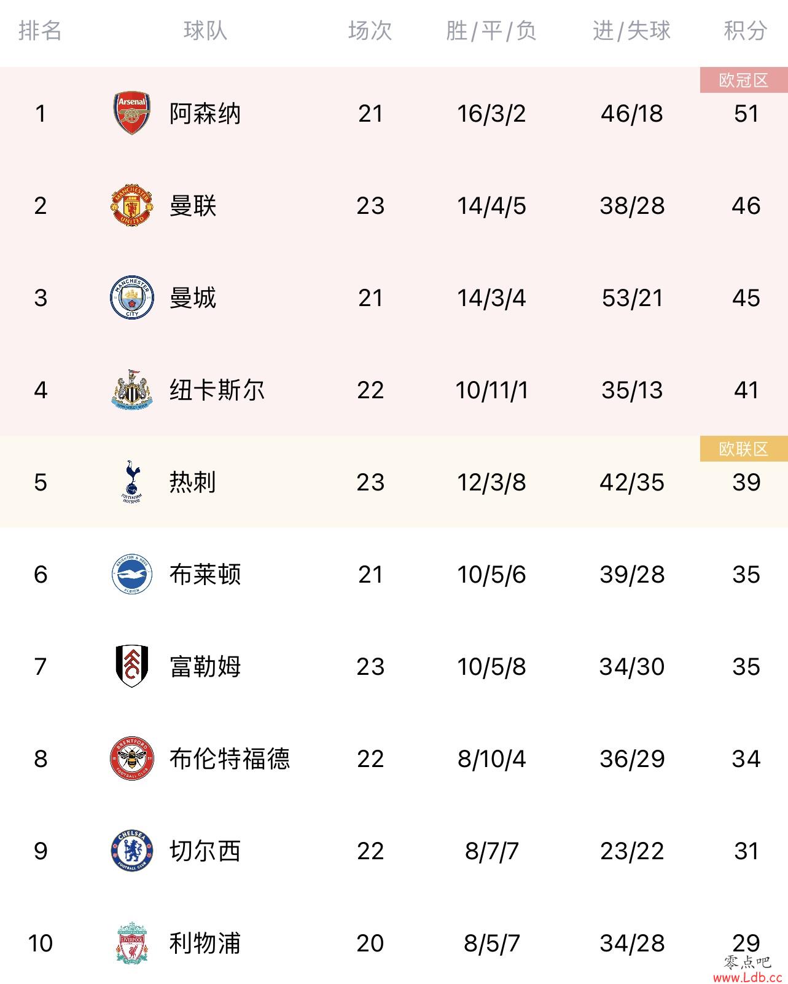Open team name 布伦特福德
788x984 pixels.
230,758
